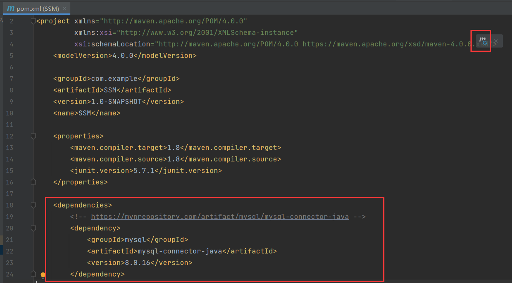Click the artifactId value mysql-connector-java
Image resolution: width=512 pixels, height=283 pixels.
(180, 251)
